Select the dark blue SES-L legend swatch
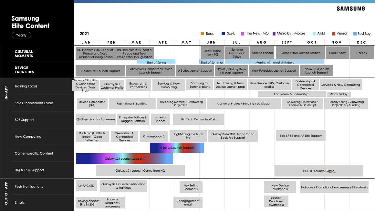Viewport: 375px width, 211px height. [223, 34]
